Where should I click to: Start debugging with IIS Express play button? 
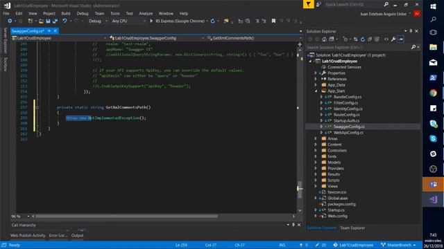point(151,21)
